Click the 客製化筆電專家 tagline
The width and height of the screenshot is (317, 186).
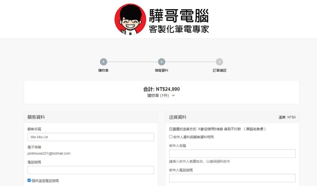coord(179,29)
